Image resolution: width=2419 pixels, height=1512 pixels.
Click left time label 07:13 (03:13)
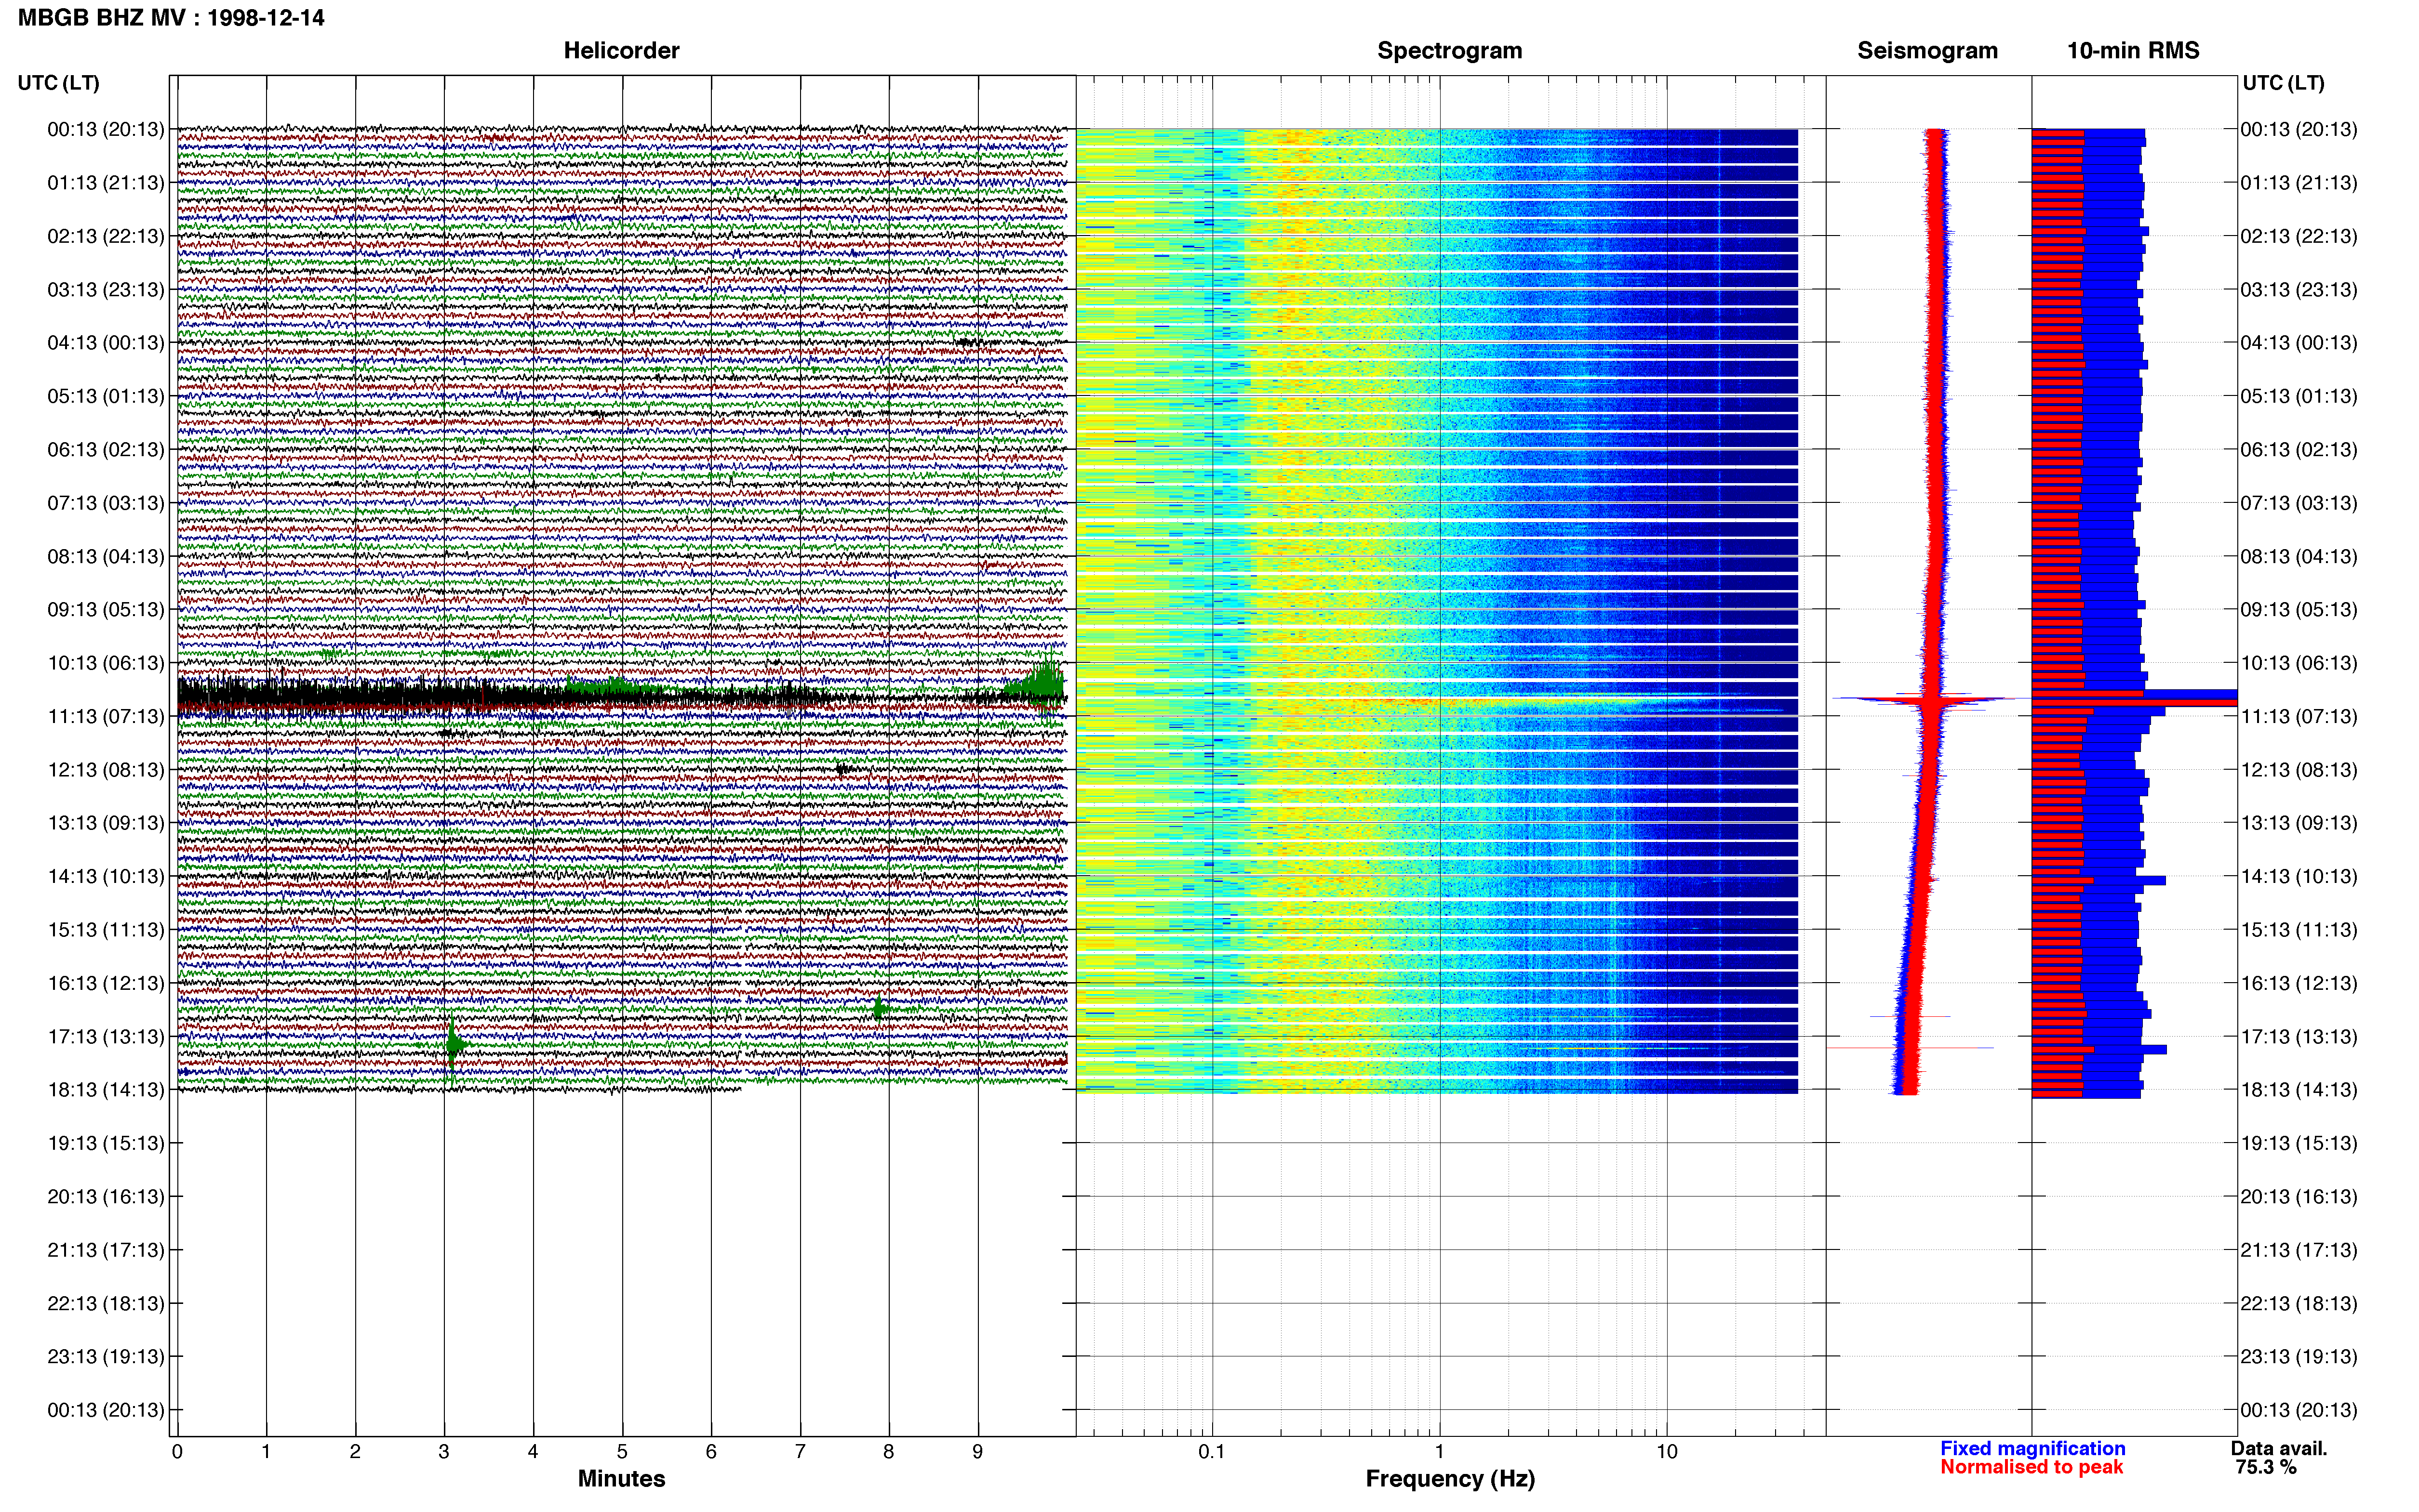[x=106, y=503]
